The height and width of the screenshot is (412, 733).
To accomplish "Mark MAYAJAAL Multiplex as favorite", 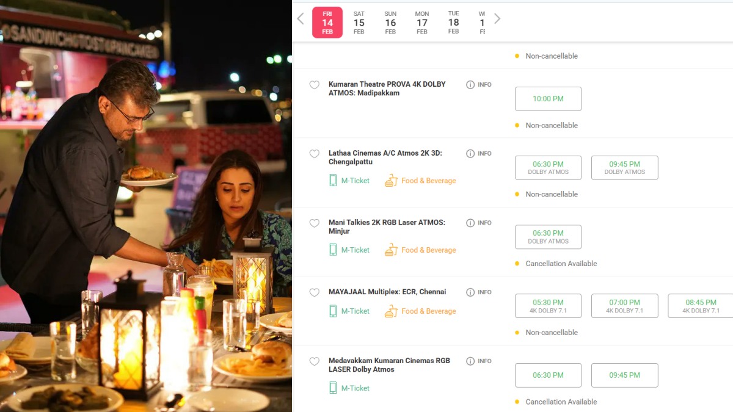I will (x=314, y=293).
